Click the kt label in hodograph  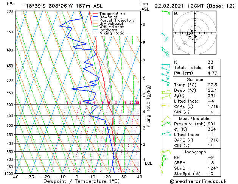coord(176,14)
